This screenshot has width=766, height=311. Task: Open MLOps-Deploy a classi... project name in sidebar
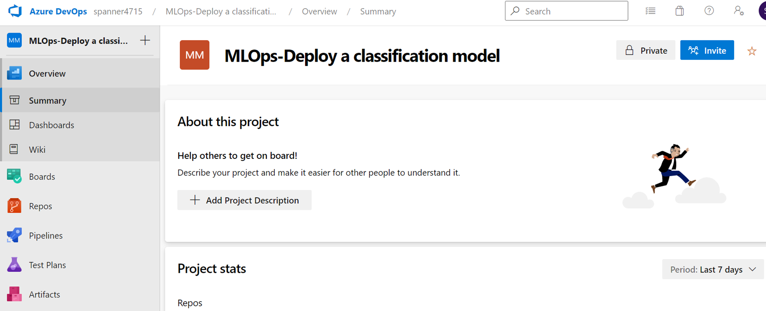click(78, 41)
